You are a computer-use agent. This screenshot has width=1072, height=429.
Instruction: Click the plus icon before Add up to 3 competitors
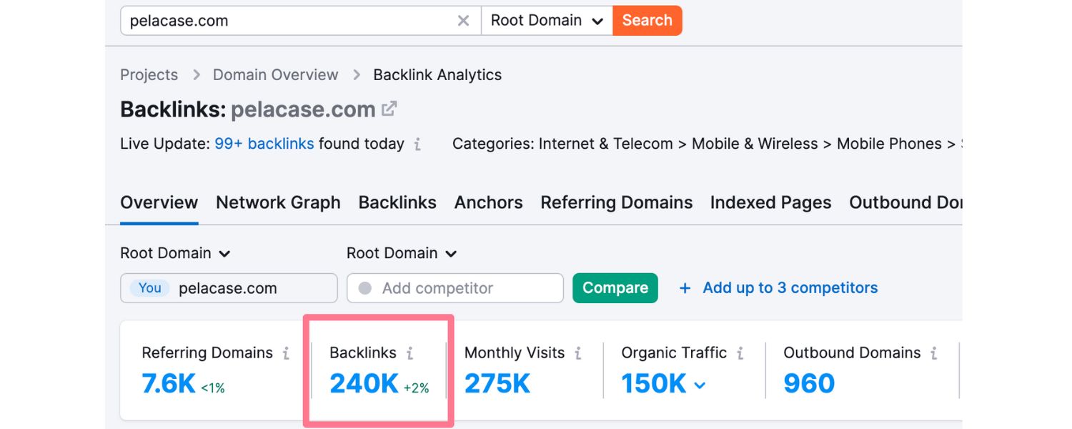coord(684,287)
